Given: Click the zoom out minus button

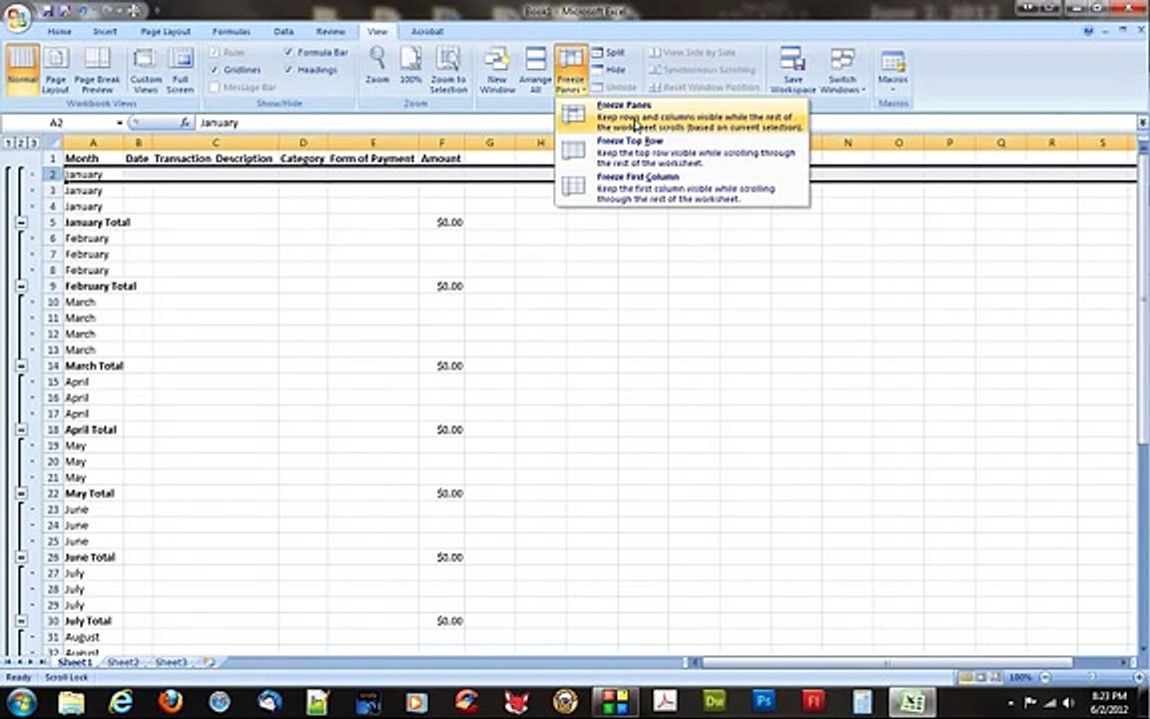Looking at the screenshot, I should [x=1046, y=677].
